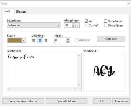
Task: Select the right text alignment icon
Action: point(46,40)
